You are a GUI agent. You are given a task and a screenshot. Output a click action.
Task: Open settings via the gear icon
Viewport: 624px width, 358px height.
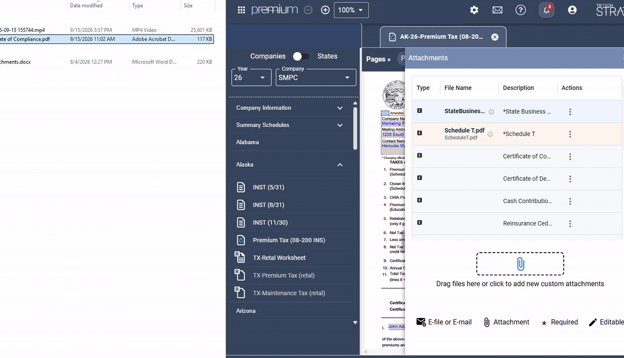(474, 10)
